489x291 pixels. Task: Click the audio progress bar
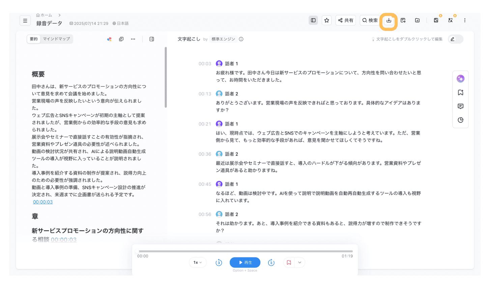245,251
